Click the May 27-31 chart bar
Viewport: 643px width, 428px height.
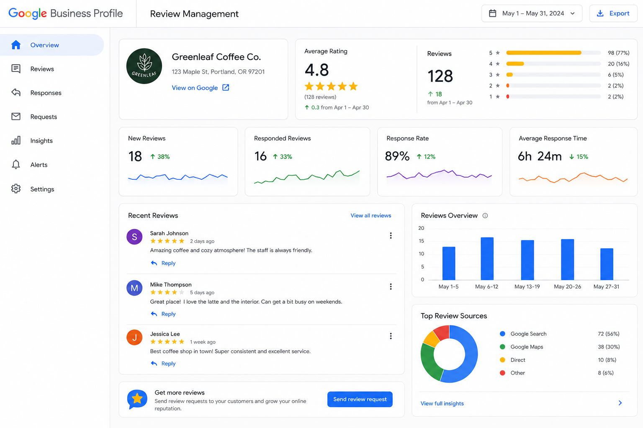pyautogui.click(x=607, y=264)
